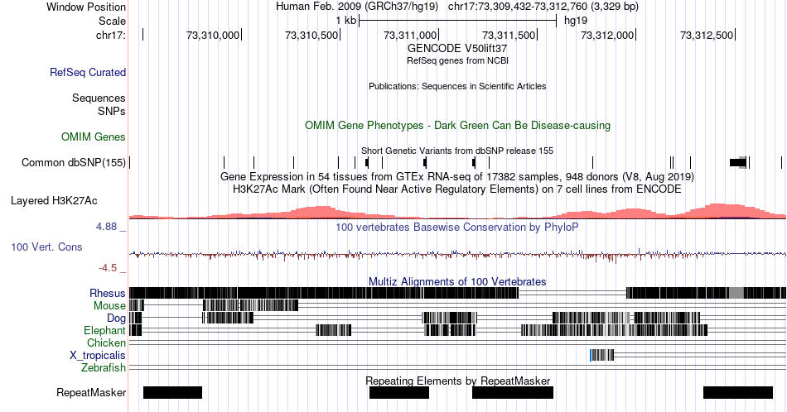The height and width of the screenshot is (412, 787).
Task: Open the RepeatMasker track label
Action: pyautogui.click(x=91, y=392)
